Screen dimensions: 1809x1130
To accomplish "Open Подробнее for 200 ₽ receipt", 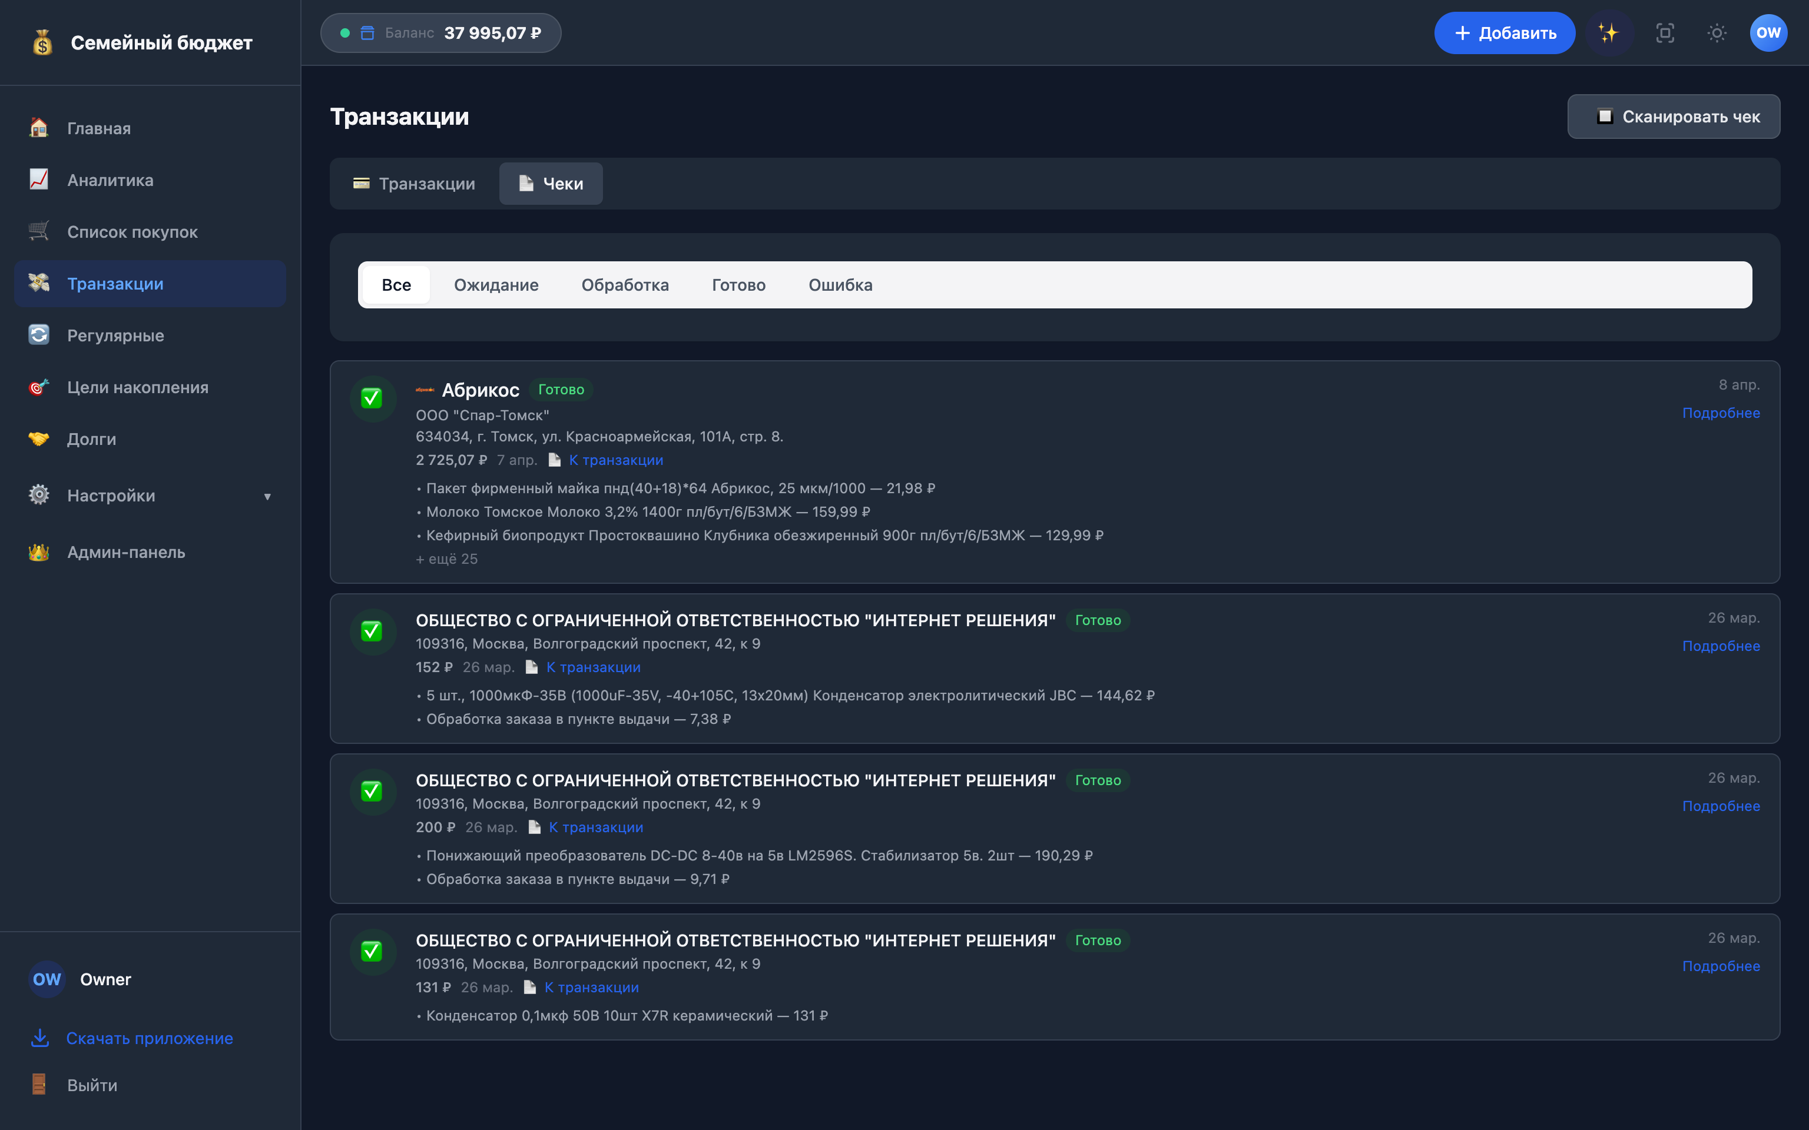I will (x=1720, y=806).
